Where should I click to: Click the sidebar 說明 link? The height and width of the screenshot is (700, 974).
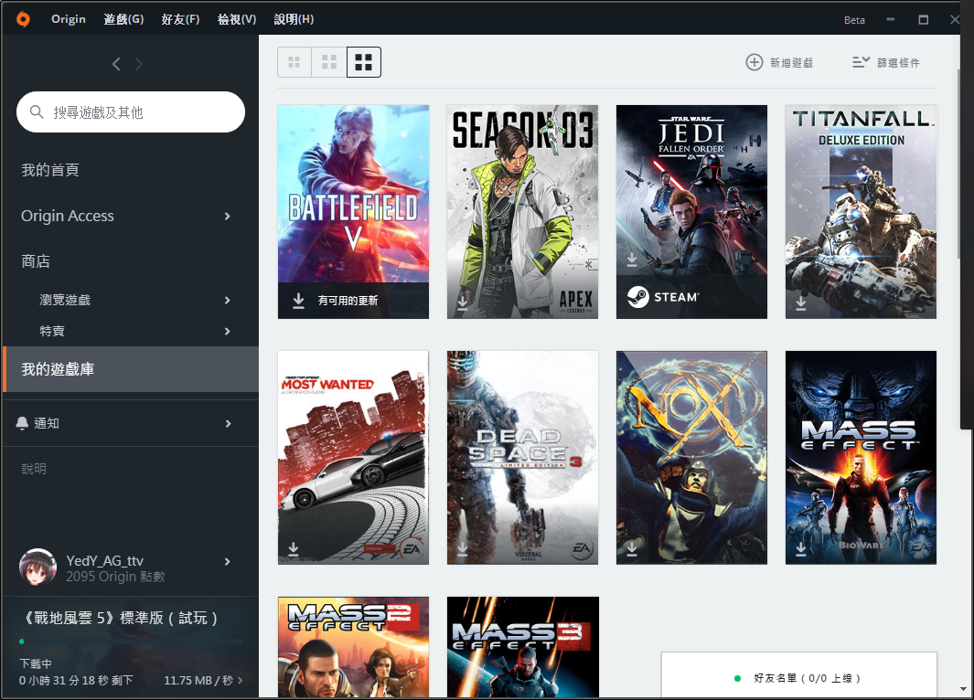[x=34, y=469]
